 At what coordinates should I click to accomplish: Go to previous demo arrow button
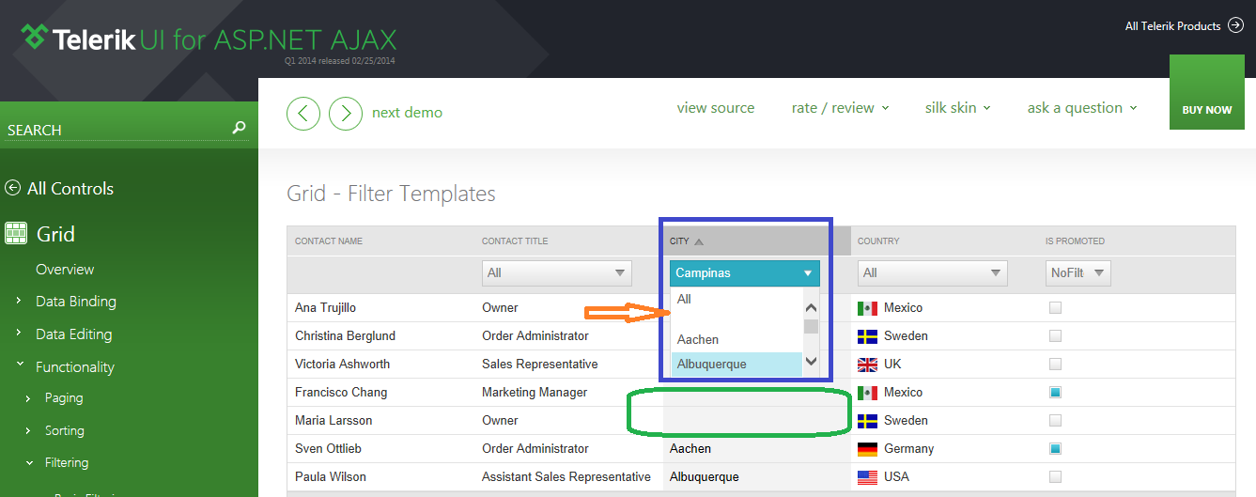coord(303,113)
